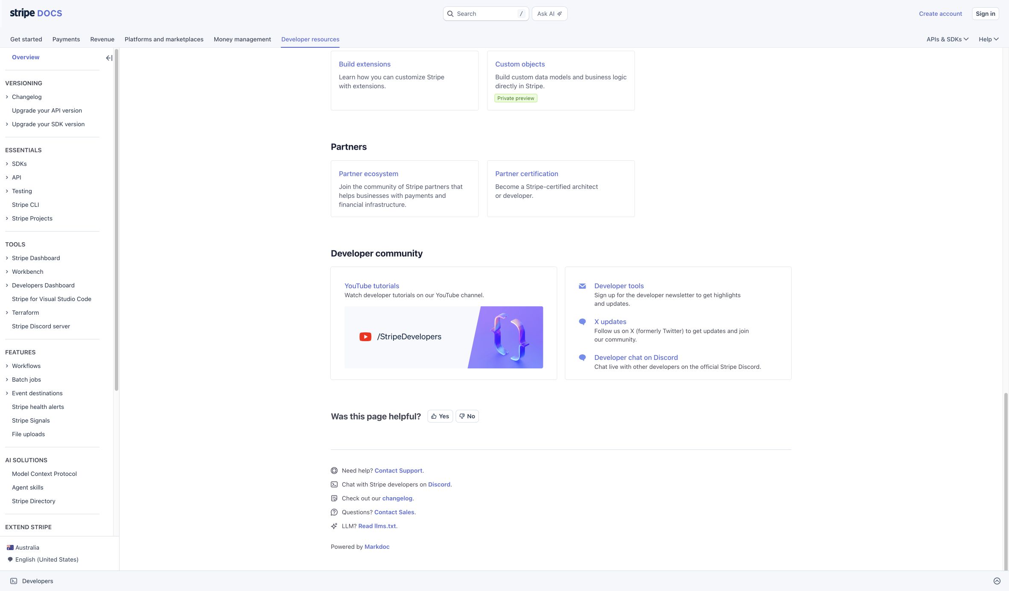Click the Private preview badge
The image size is (1009, 591).
pos(516,98)
